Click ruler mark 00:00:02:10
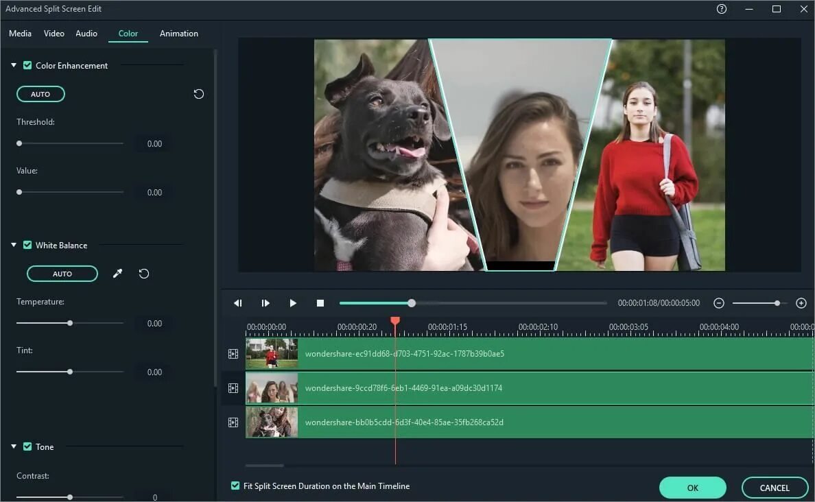The image size is (815, 502). click(x=537, y=327)
